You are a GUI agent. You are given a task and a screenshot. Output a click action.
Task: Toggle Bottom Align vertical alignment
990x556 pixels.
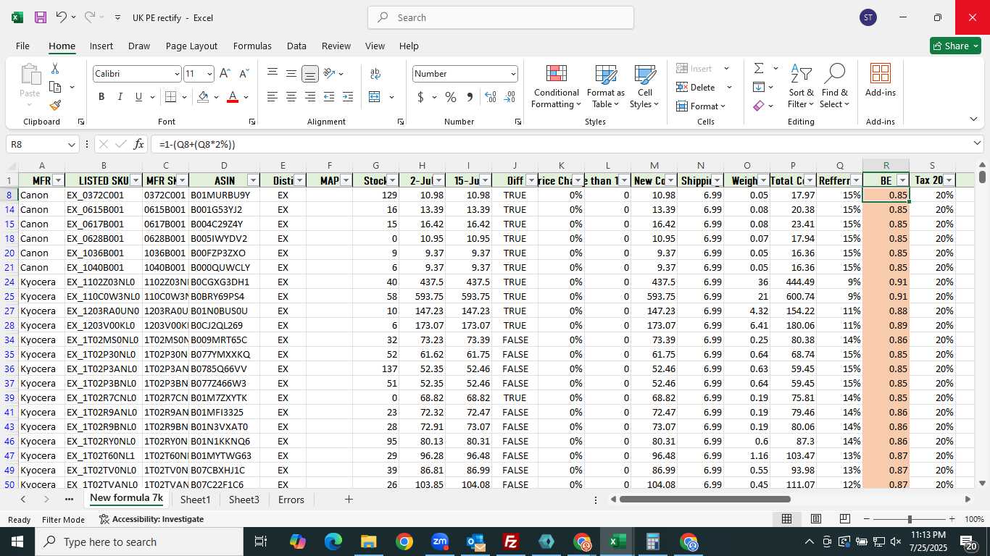[x=310, y=74]
